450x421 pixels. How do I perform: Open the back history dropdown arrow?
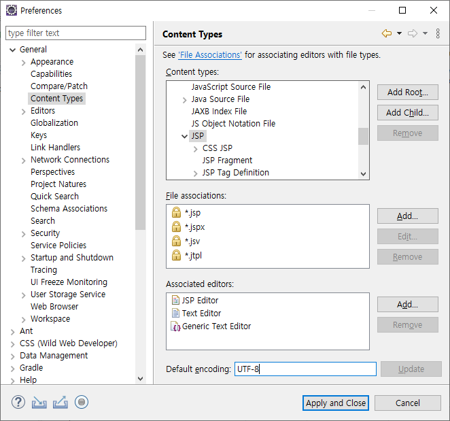tap(399, 33)
